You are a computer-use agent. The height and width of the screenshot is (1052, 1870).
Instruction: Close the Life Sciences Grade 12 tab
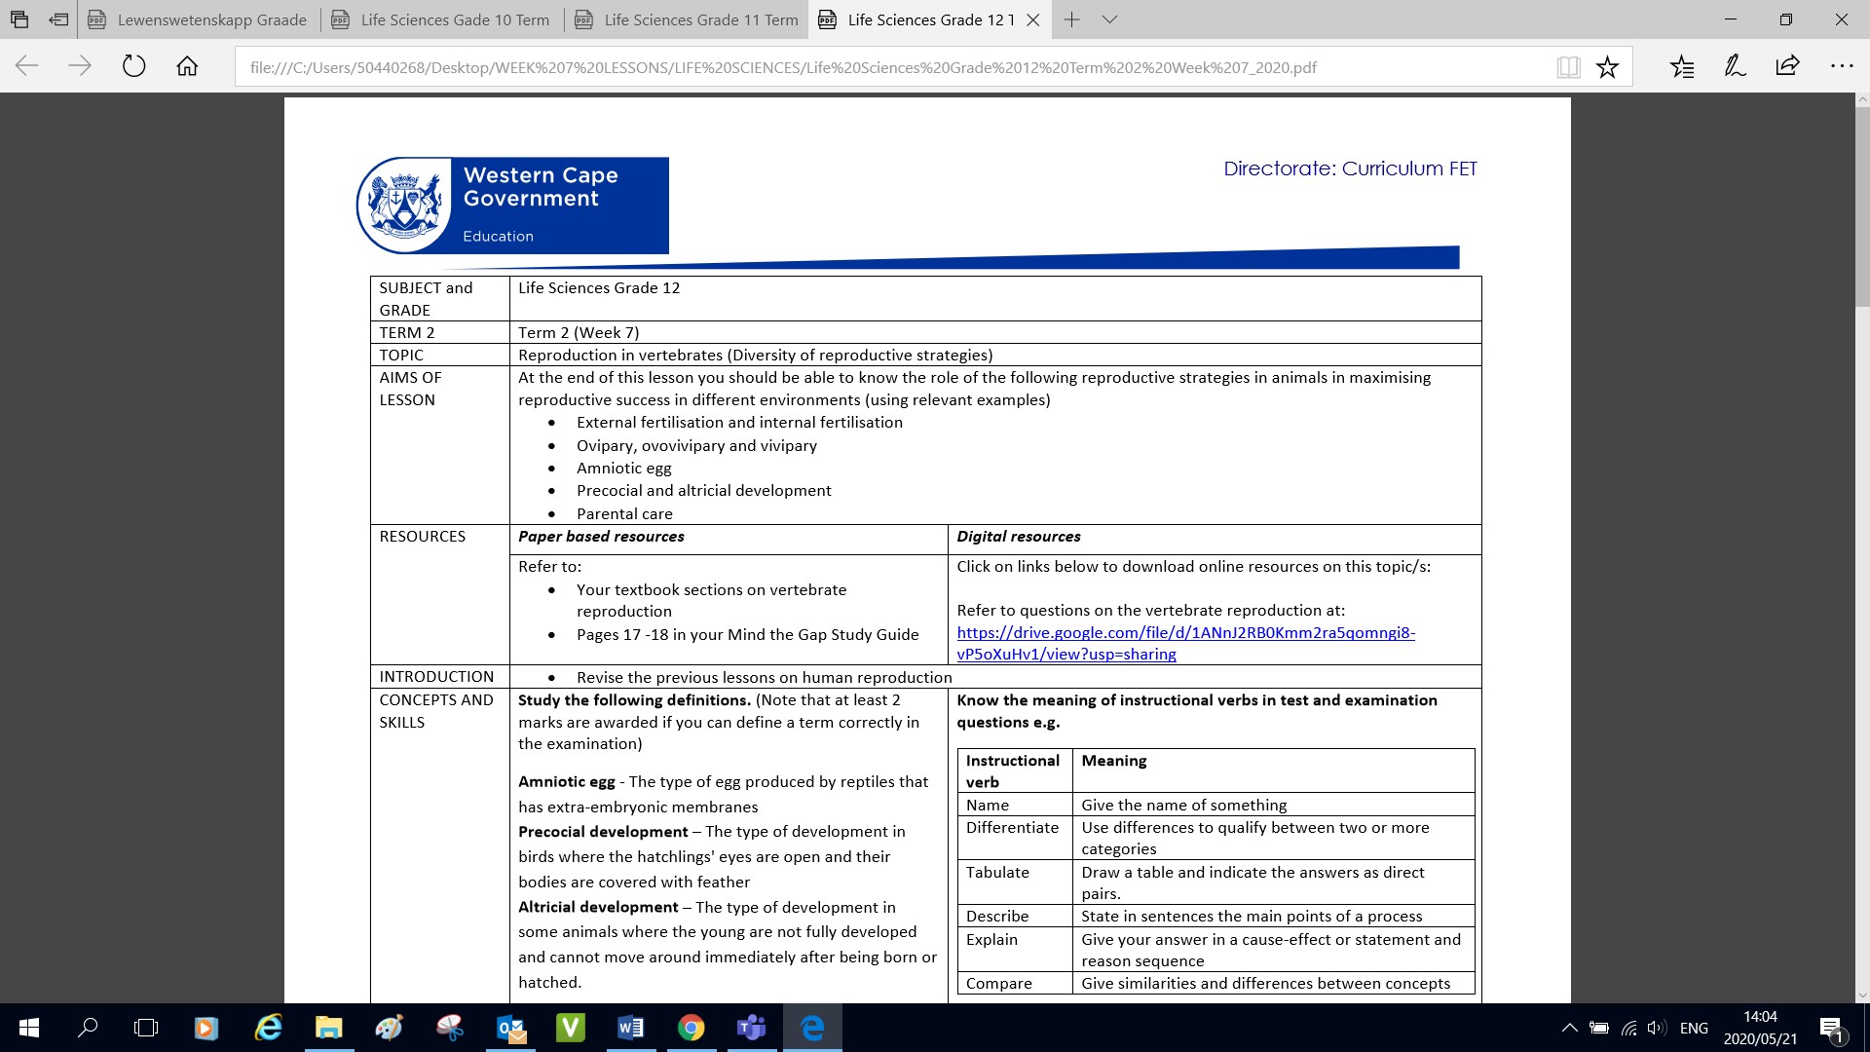pyautogui.click(x=1033, y=19)
